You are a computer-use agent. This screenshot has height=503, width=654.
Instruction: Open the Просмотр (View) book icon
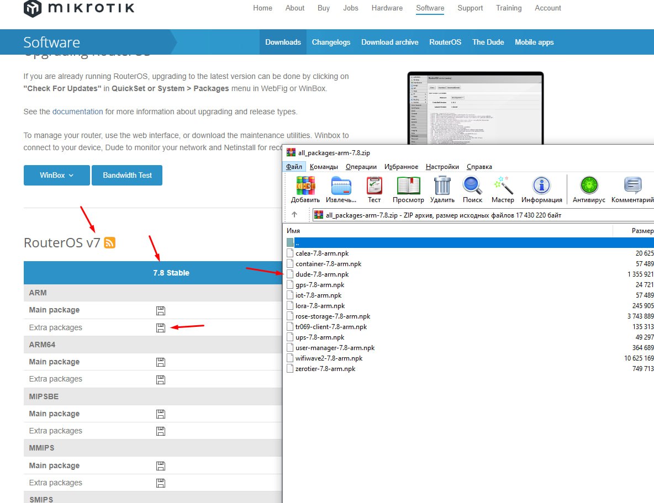408,186
